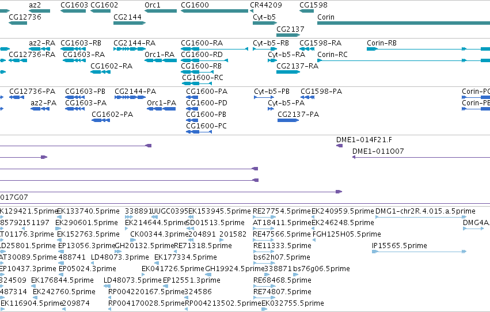490x312 pixels.
Task: Select protein CG2137-PA
Action: point(288,120)
